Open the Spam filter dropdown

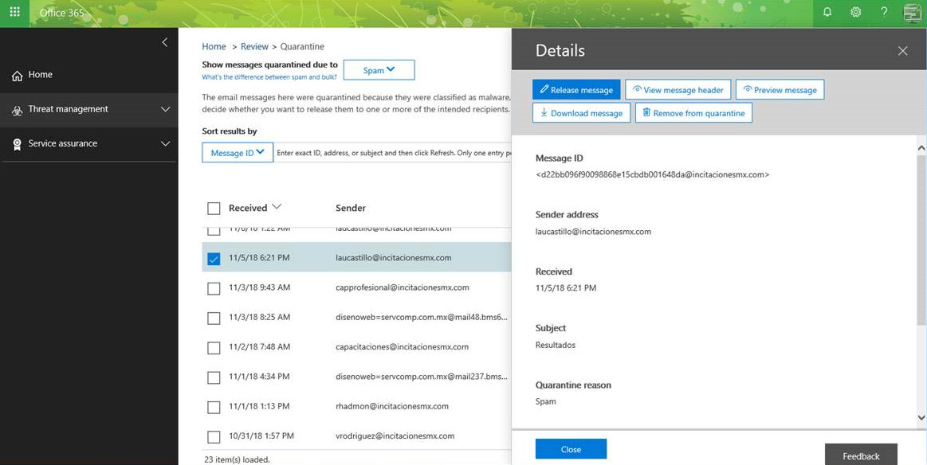click(379, 70)
